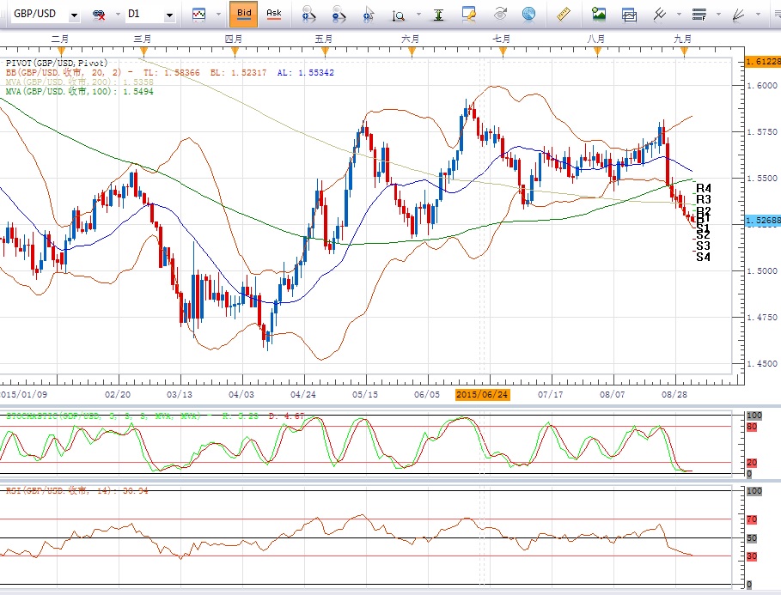Click the RSI 70 level label
Screen dimensions: 781x595
[x=752, y=519]
